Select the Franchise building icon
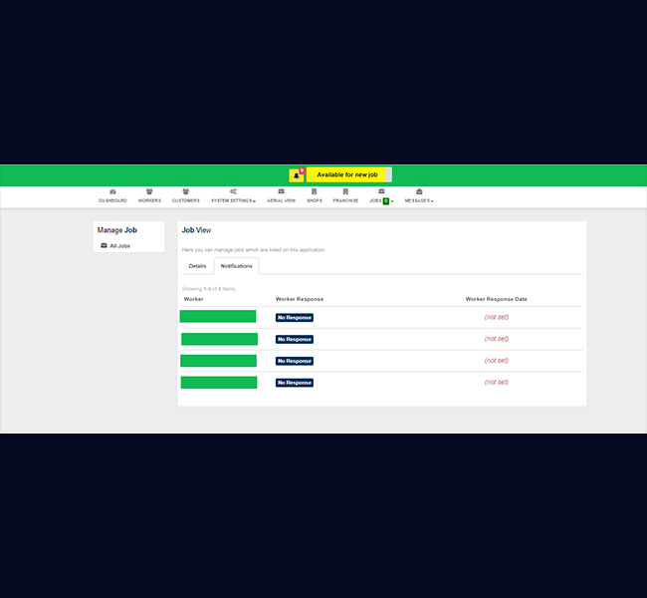This screenshot has height=598, width=647. coord(345,191)
